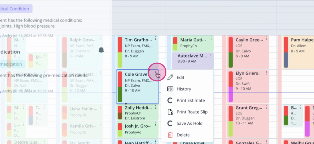
Task: Select Lisha Hallin ProphyCh appointment
Action: [82, 112]
